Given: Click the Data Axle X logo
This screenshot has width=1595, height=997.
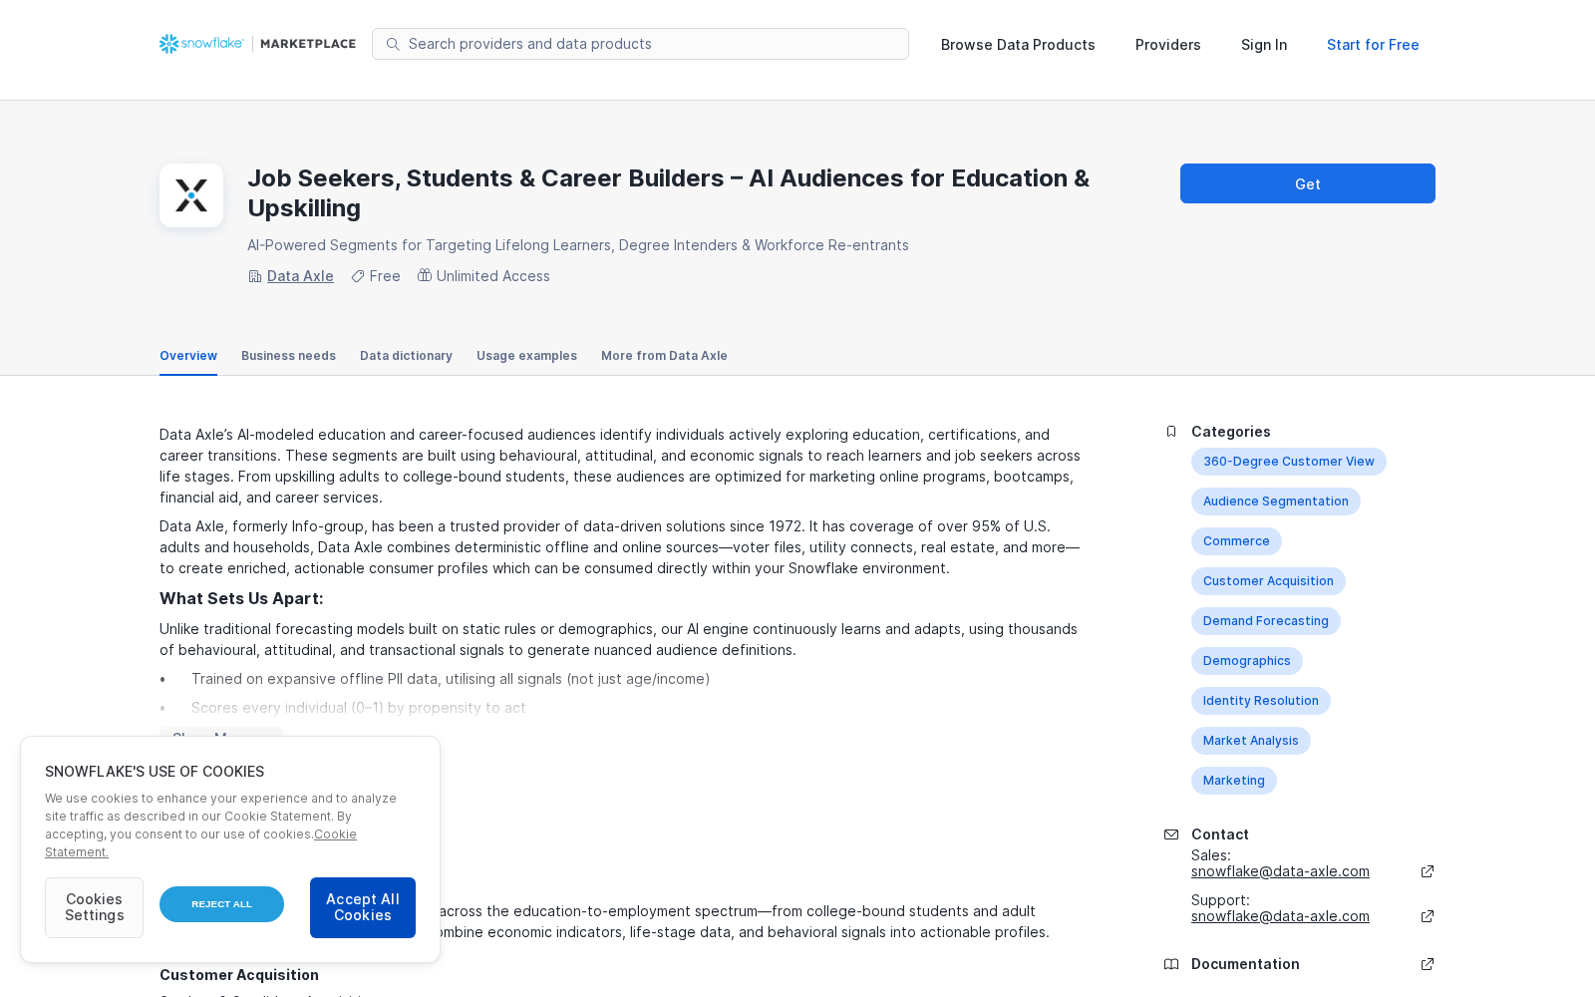Looking at the screenshot, I should point(191,195).
